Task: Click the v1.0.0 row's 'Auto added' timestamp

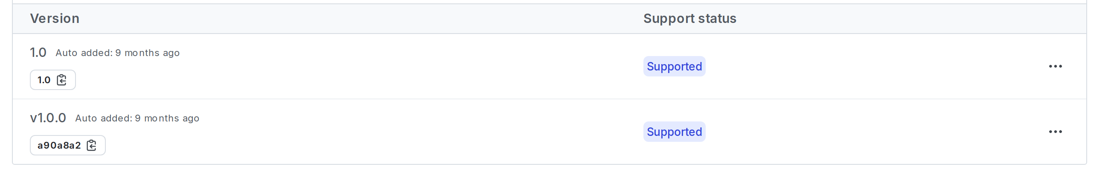Action: [137, 118]
